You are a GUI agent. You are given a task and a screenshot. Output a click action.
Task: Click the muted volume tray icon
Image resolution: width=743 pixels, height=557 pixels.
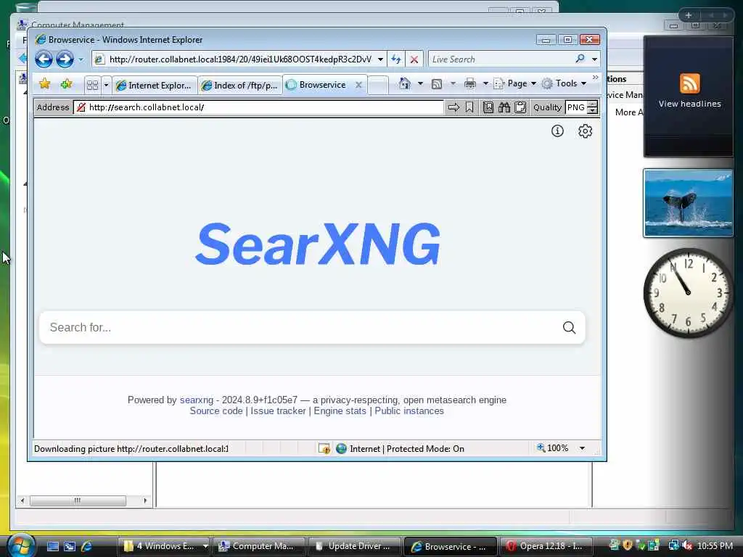click(687, 545)
